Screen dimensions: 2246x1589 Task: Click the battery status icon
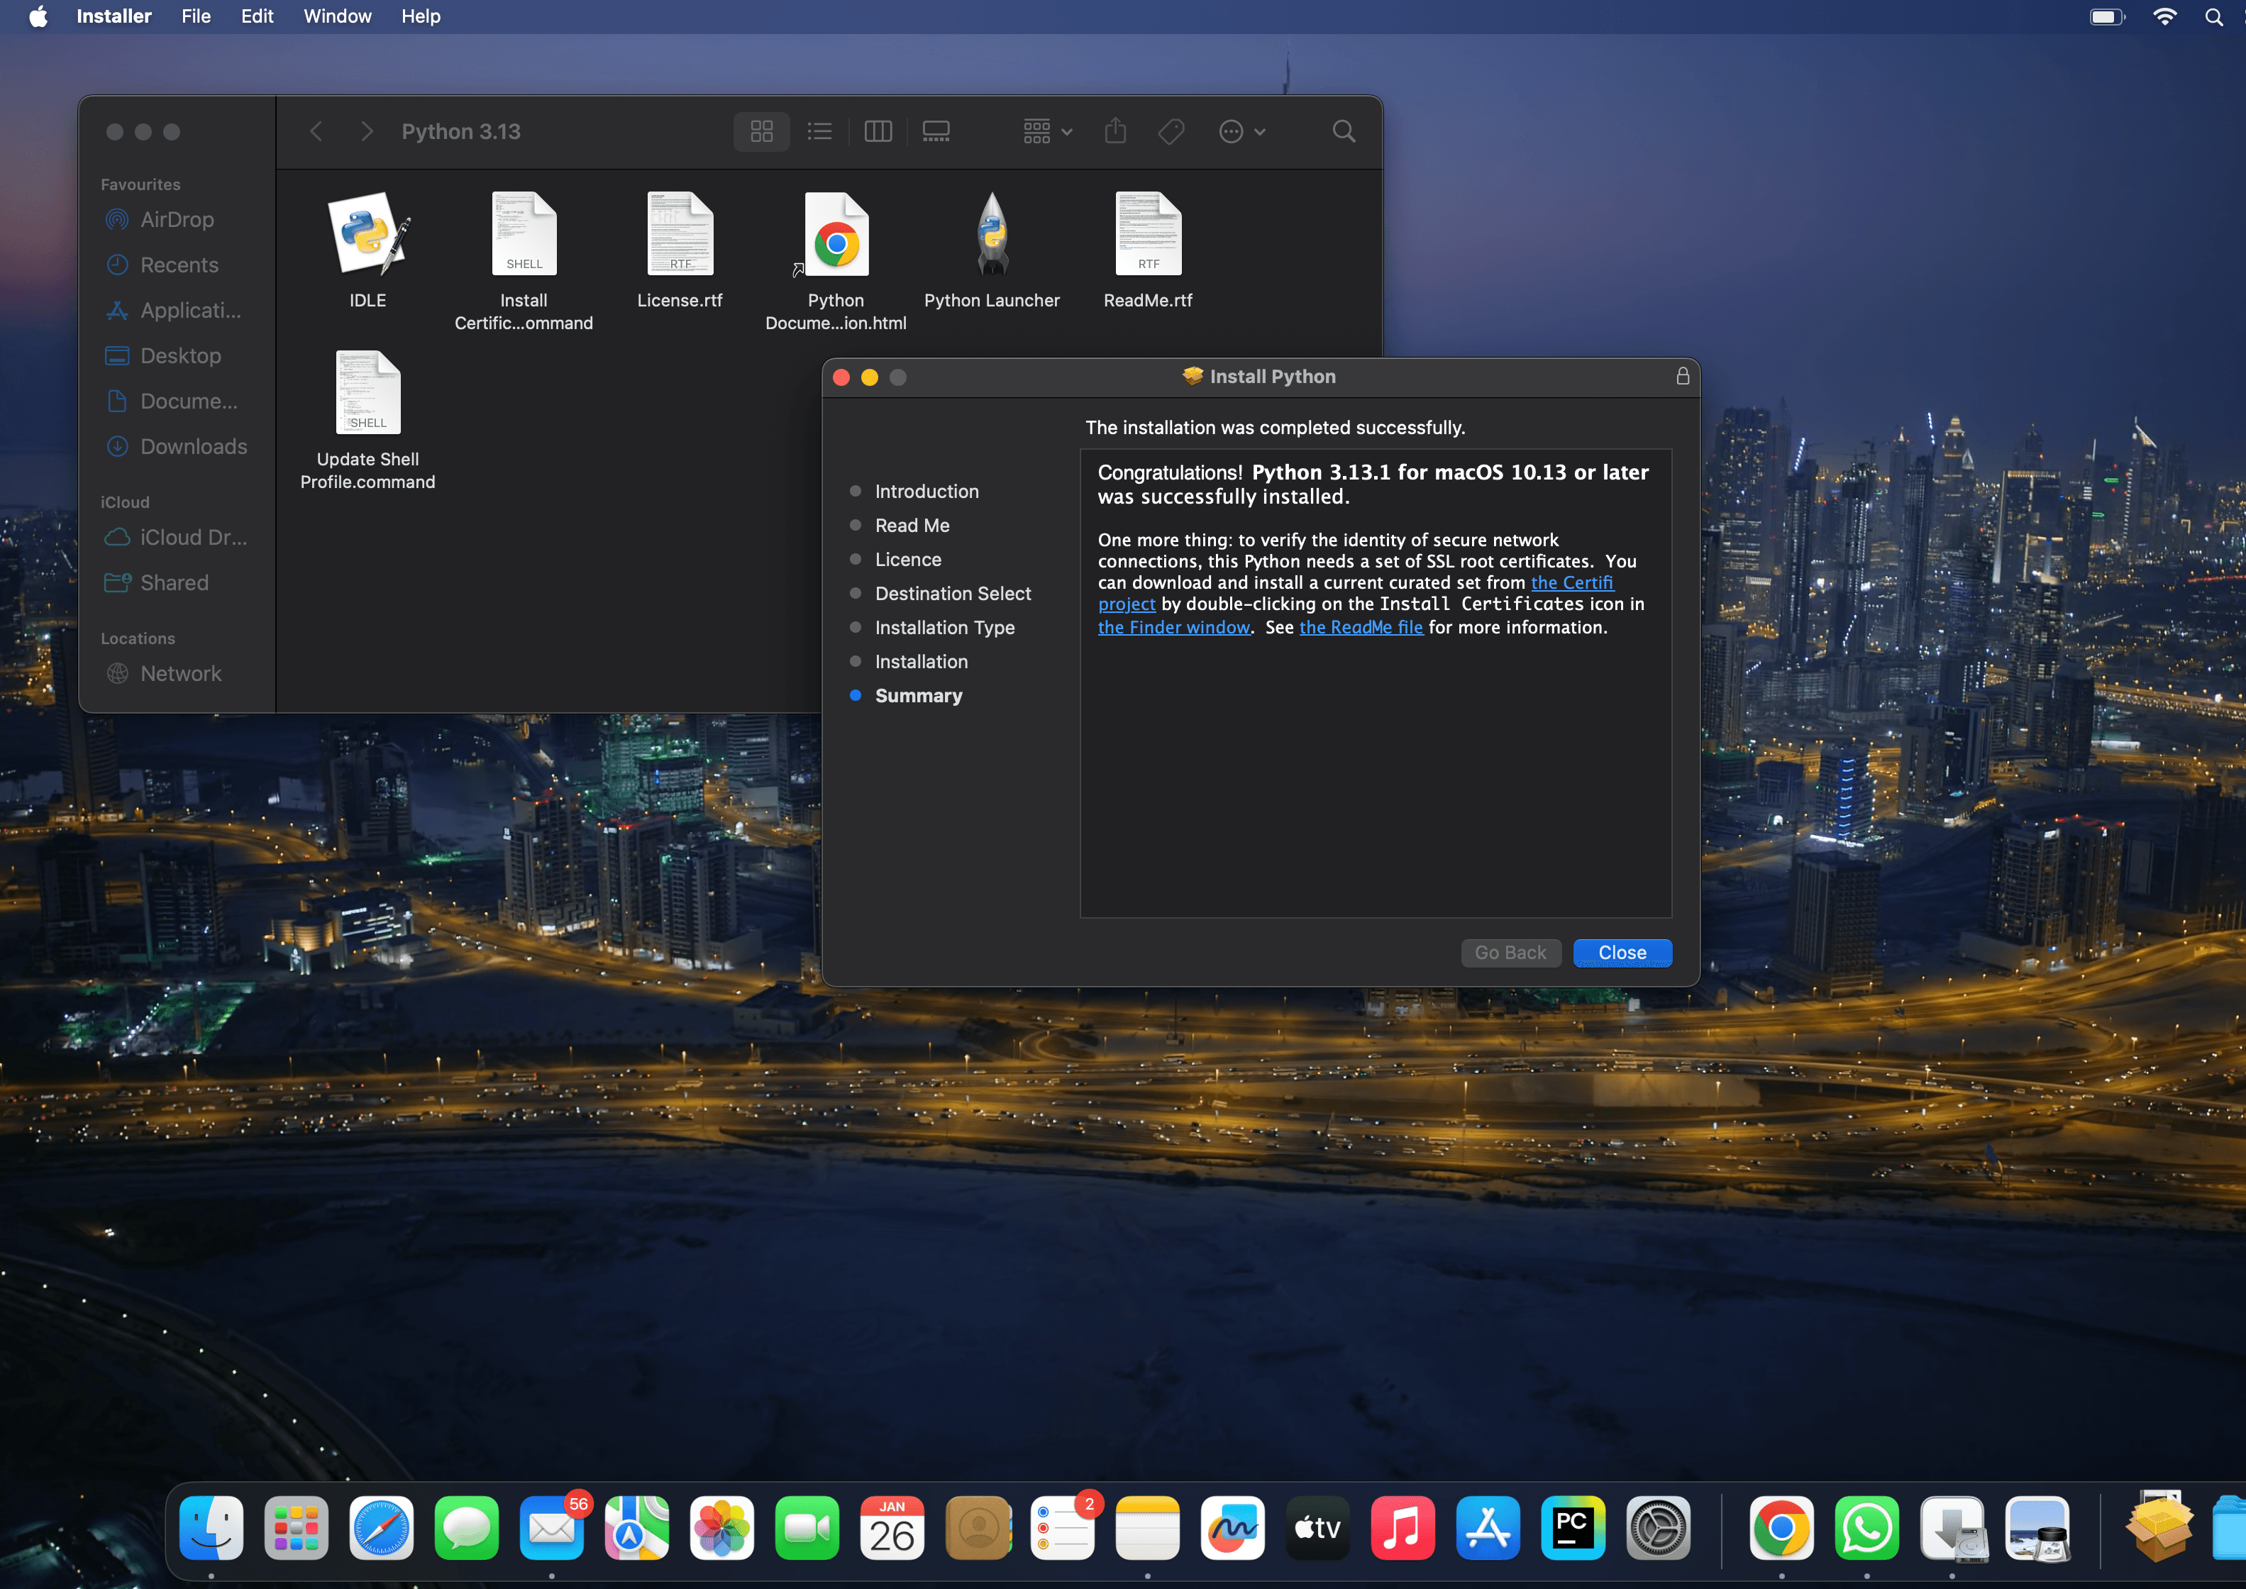click(x=2107, y=16)
